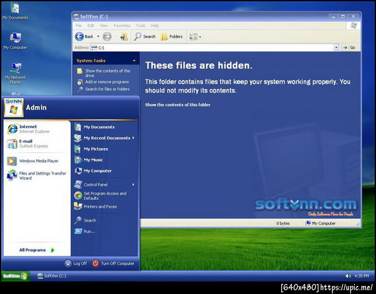
Task: Open My Documents desktop icon
Action: click(15, 11)
